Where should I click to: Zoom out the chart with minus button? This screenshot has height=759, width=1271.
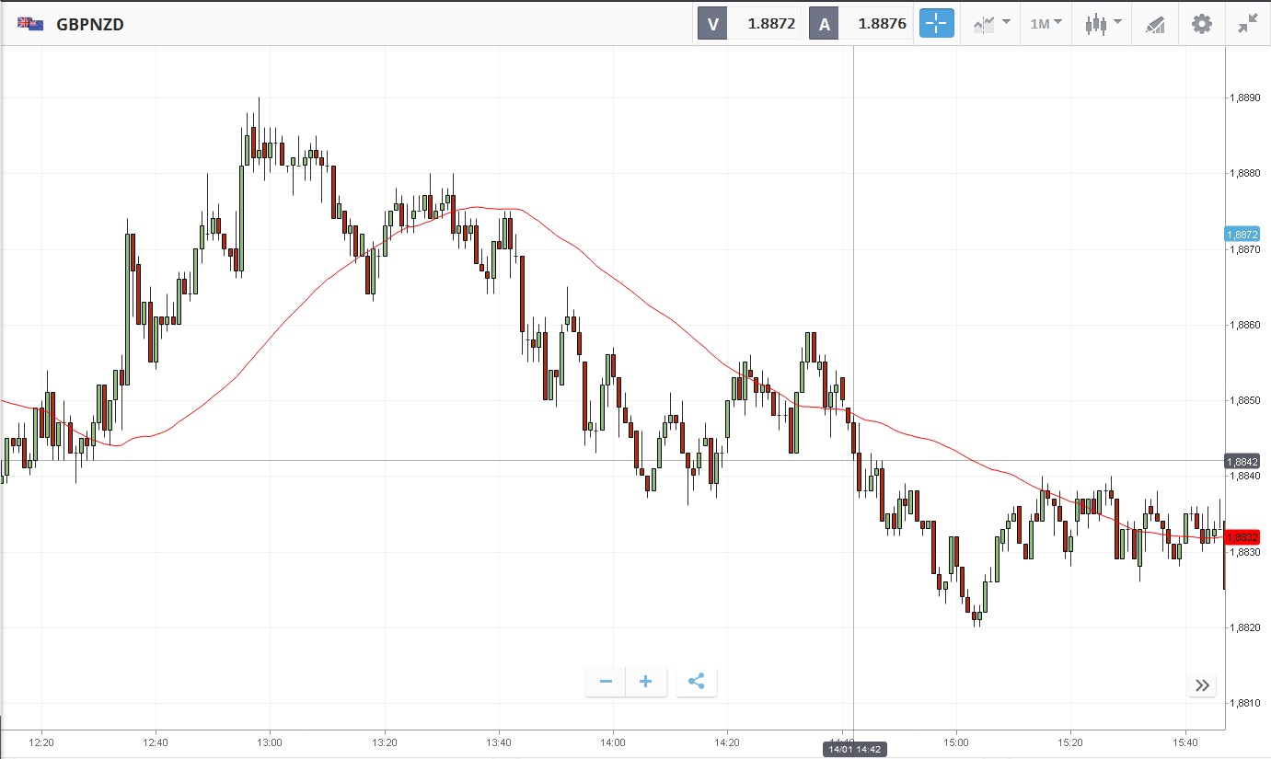click(x=606, y=682)
